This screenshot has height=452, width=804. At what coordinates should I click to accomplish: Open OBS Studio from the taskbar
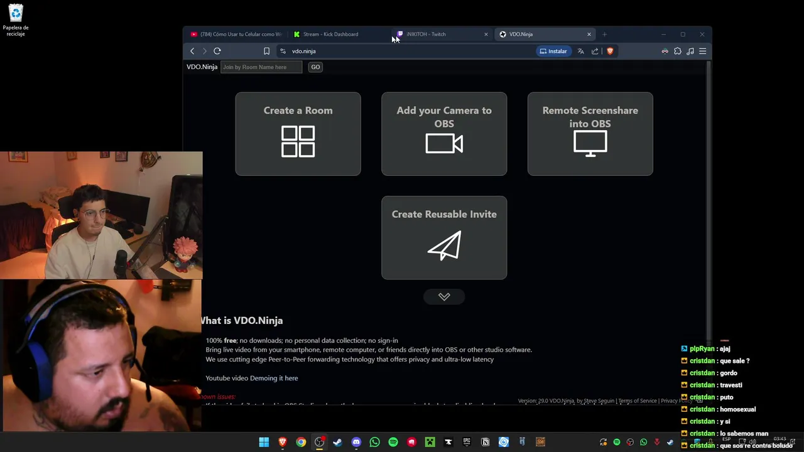[x=320, y=442]
